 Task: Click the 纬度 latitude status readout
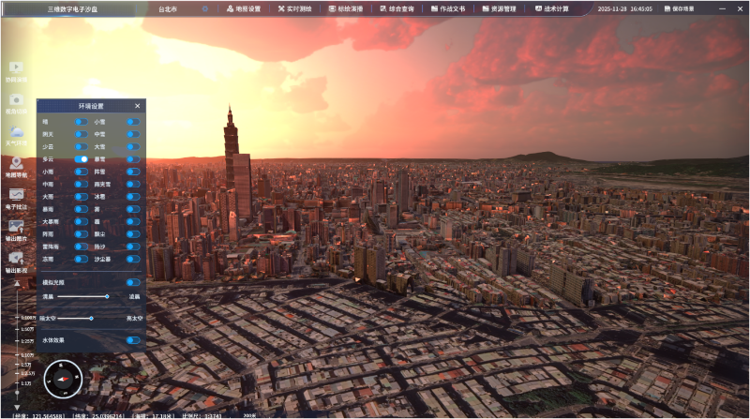[98, 415]
